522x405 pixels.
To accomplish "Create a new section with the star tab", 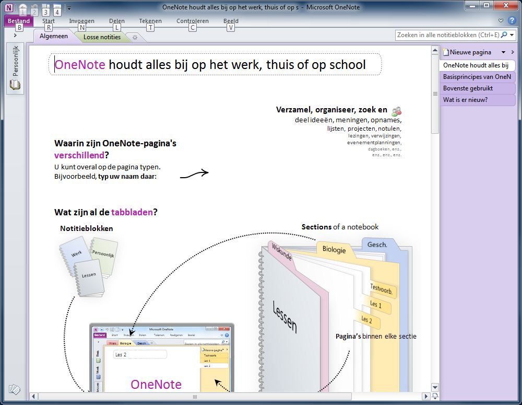I will pyautogui.click(x=135, y=37).
